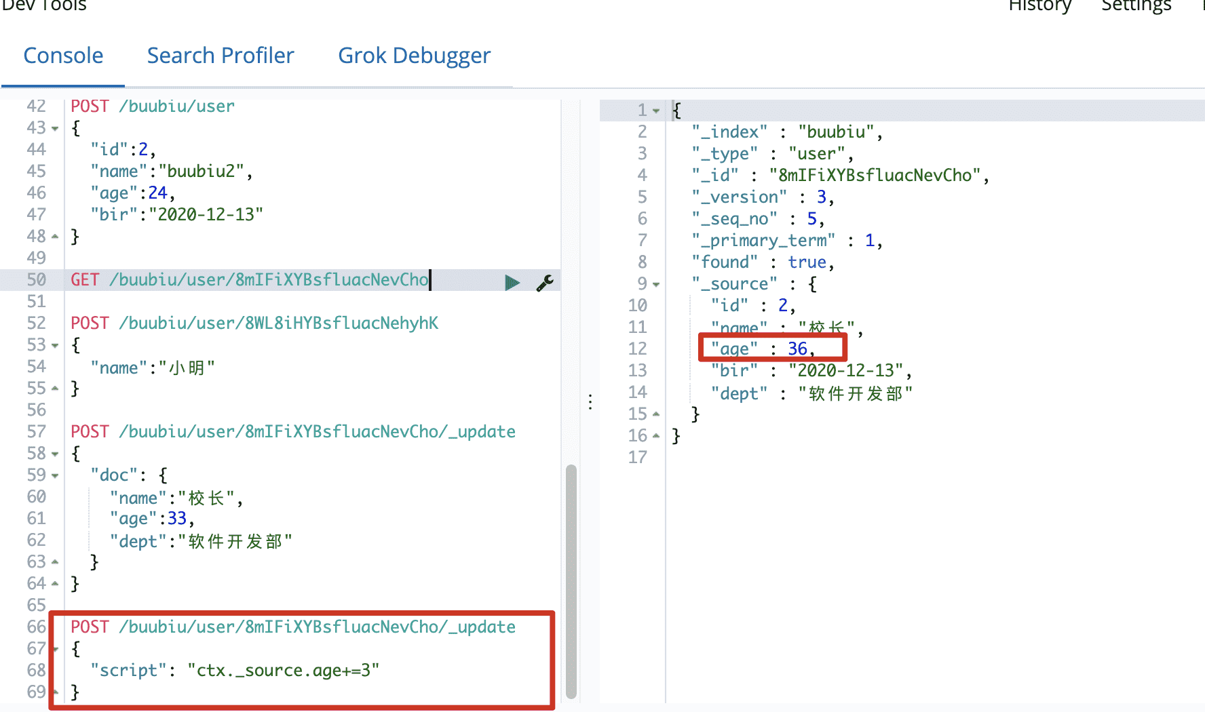Click the fold end marker on line 48
Image resolution: width=1205 pixels, height=712 pixels.
(x=55, y=237)
